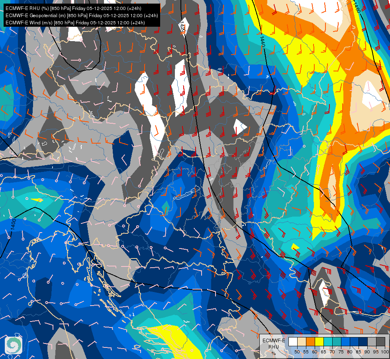
Task: Click the legend value 65
Action: 323,352
